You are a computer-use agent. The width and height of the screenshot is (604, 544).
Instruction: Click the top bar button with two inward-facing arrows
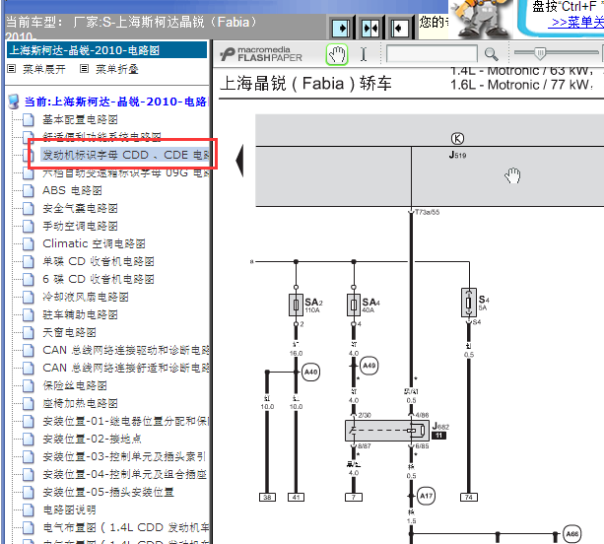(370, 28)
